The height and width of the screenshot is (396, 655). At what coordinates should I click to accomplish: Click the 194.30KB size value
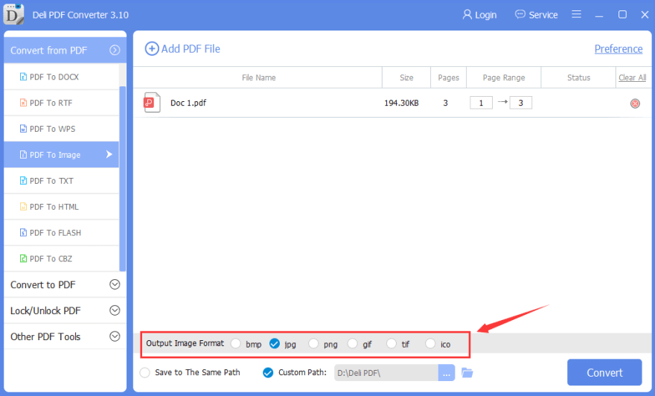[x=401, y=103]
